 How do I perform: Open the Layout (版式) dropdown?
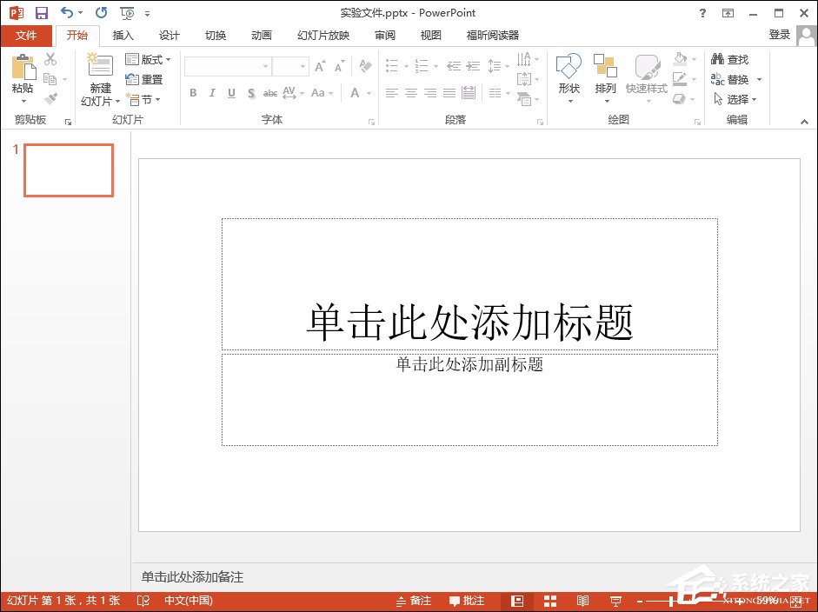149,58
